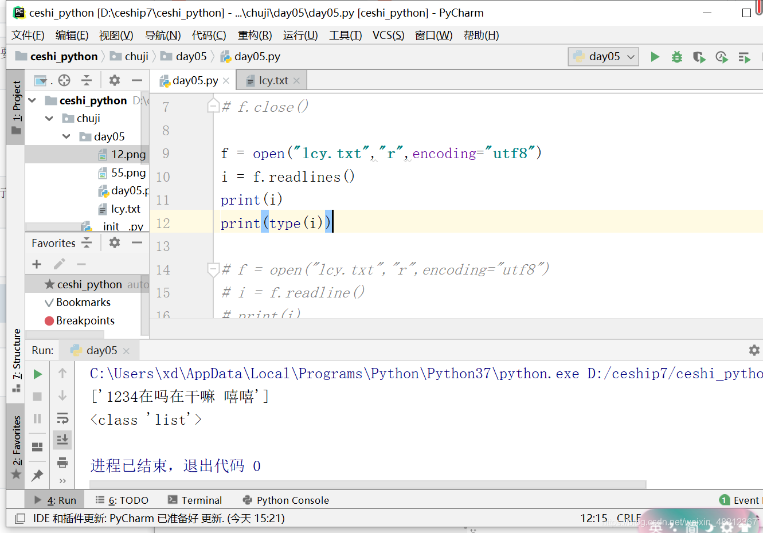The width and height of the screenshot is (763, 533).
Task: Open the VCS(S) menu
Action: click(389, 36)
